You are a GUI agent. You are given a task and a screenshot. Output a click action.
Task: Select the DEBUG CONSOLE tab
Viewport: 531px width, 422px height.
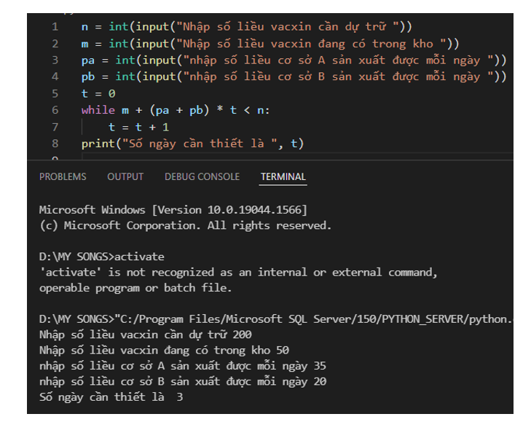pyautogui.click(x=202, y=176)
